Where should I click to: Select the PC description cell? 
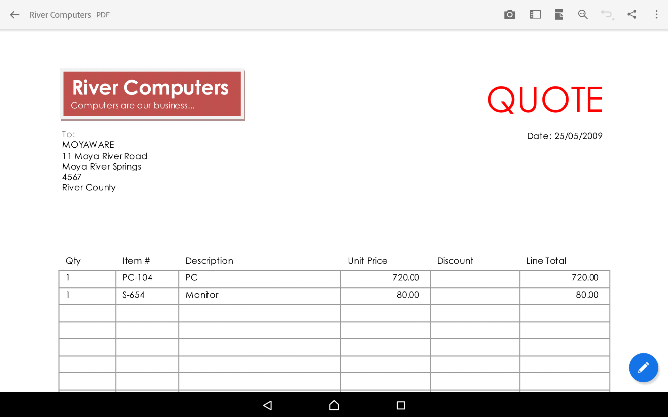tap(260, 279)
